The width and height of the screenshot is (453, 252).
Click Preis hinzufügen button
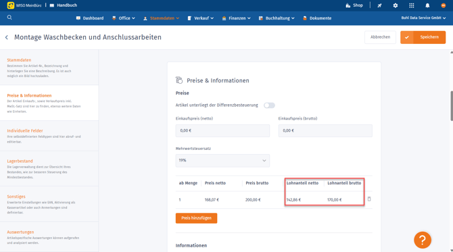click(196, 218)
